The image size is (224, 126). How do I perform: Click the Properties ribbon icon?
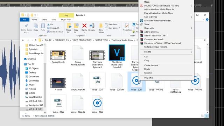pos(127,26)
